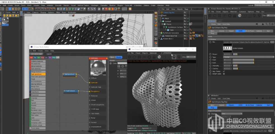Open the settings gear in Live Viewer toolbar

(x=149, y=57)
